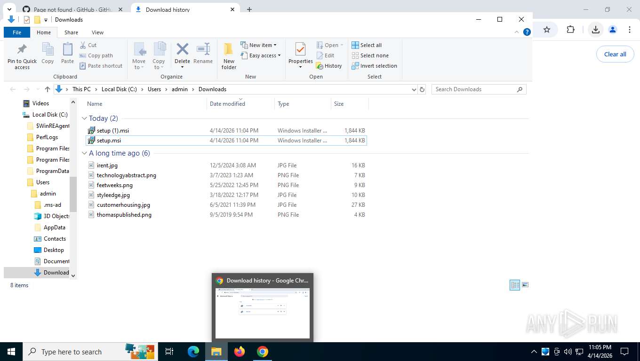Expand Easy access dropdown

coord(260,55)
